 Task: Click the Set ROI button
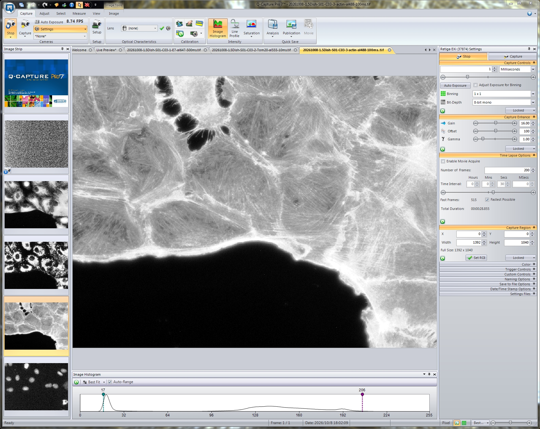tap(476, 258)
